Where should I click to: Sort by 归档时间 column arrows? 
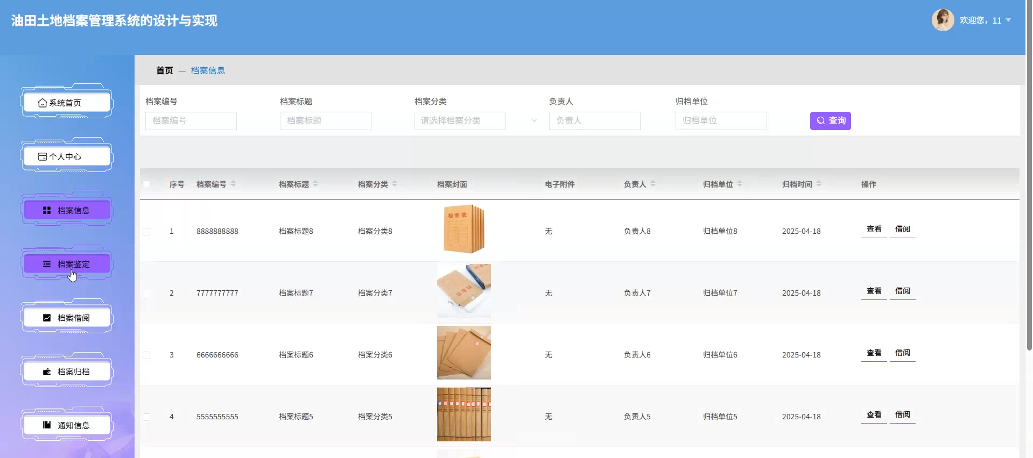[819, 184]
